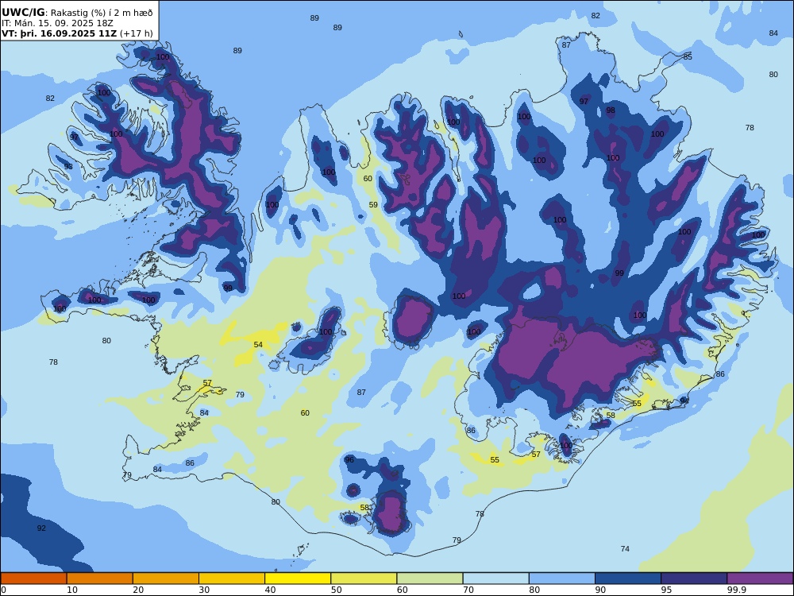
Task: Click the legend tick label '30'
Action: 204,590
